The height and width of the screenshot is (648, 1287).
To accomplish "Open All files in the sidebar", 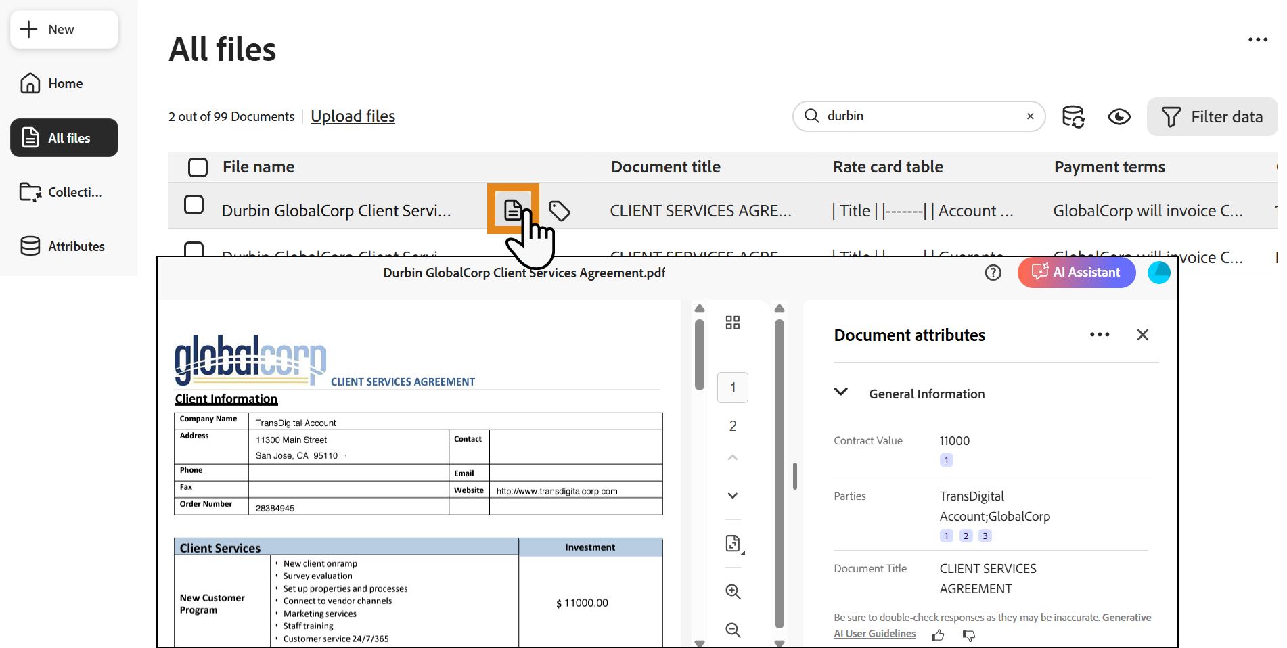I will click(x=64, y=138).
